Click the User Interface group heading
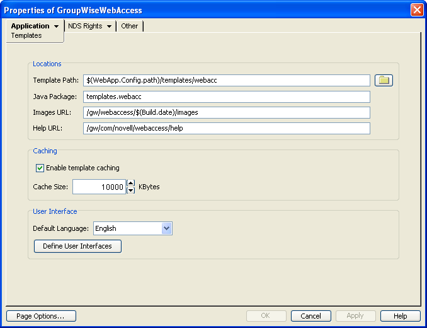Image resolution: width=427 pixels, height=328 pixels. pos(55,211)
